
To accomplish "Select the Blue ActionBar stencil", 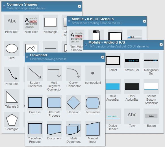I will (x=113, y=86).
